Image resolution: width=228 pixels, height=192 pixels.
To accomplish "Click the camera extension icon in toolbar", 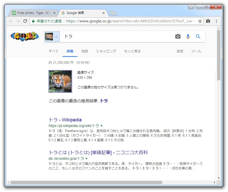I will click(208, 21).
